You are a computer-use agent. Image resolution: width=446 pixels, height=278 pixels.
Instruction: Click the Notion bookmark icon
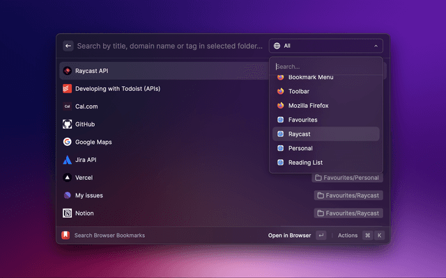coord(68,213)
